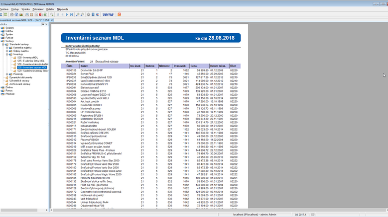388x217 pixels.
Task: Open settings gear icon in toolbar
Action: 88,14
